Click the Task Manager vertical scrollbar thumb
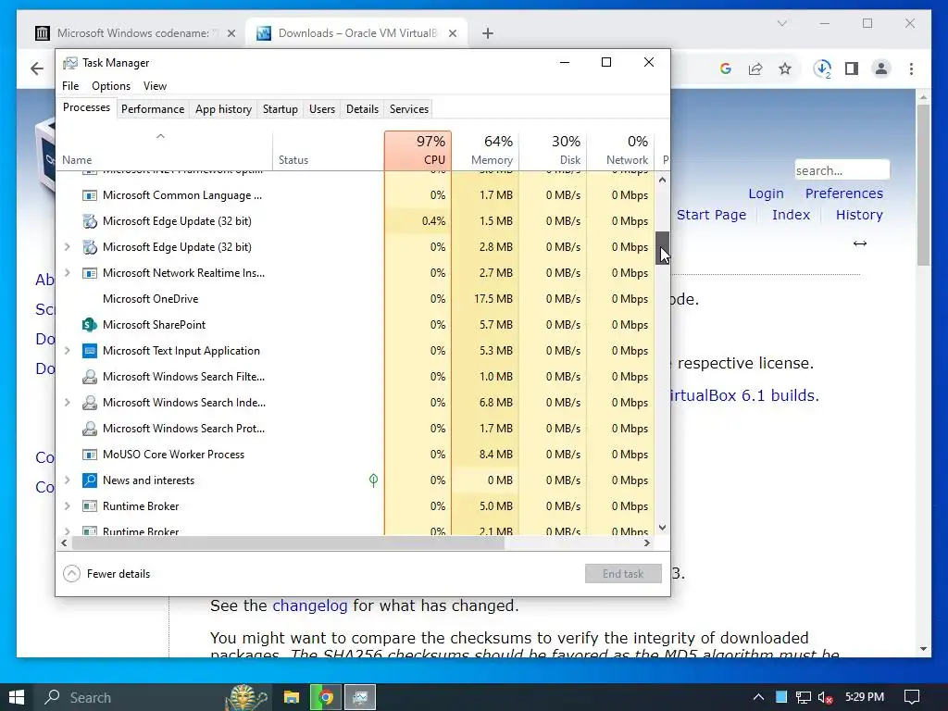The height and width of the screenshot is (711, 948). point(663,248)
